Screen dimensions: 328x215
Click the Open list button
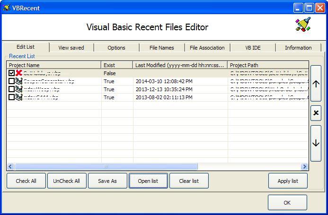click(148, 181)
